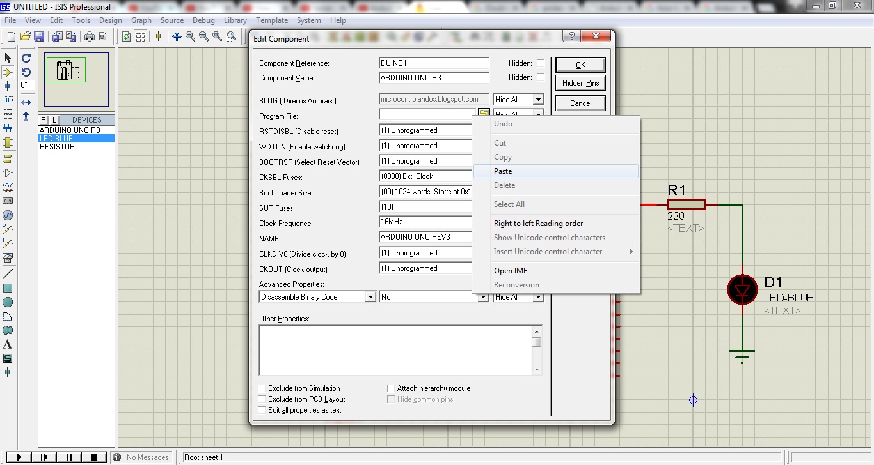Screen dimensions: 874x465
Task: Select the Wire Label LBL tool
Action: (8, 100)
